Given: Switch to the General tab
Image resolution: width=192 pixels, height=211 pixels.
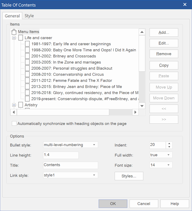Looking at the screenshot, I should (x=12, y=16).
